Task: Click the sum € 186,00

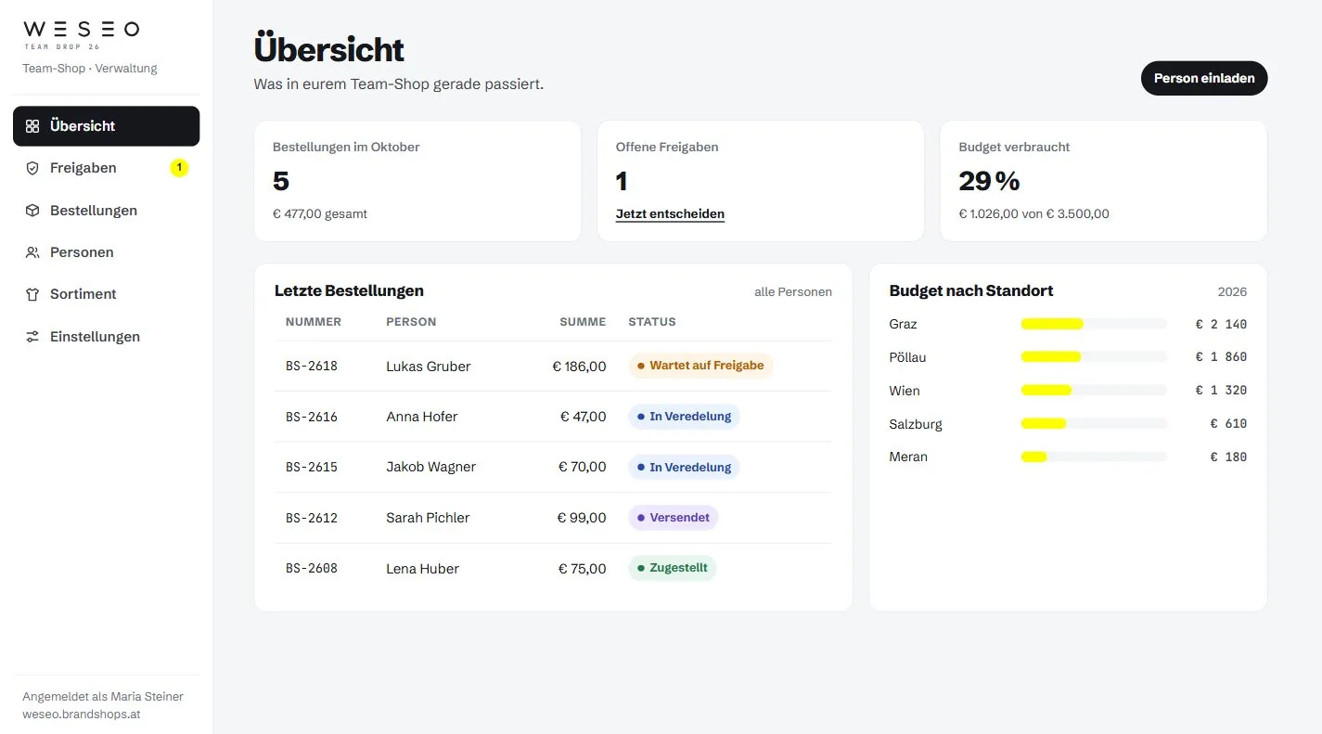Action: (579, 367)
